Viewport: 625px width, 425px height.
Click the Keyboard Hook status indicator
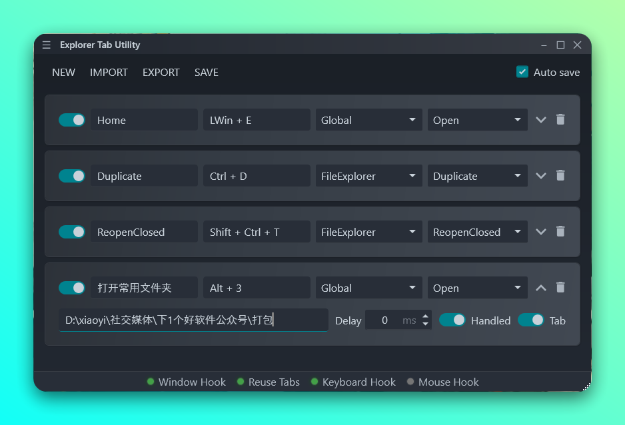[353, 382]
